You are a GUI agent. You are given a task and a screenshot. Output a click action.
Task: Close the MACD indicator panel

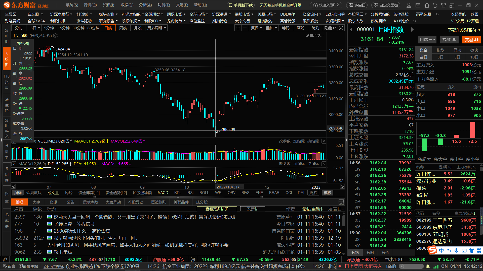[x=324, y=164]
